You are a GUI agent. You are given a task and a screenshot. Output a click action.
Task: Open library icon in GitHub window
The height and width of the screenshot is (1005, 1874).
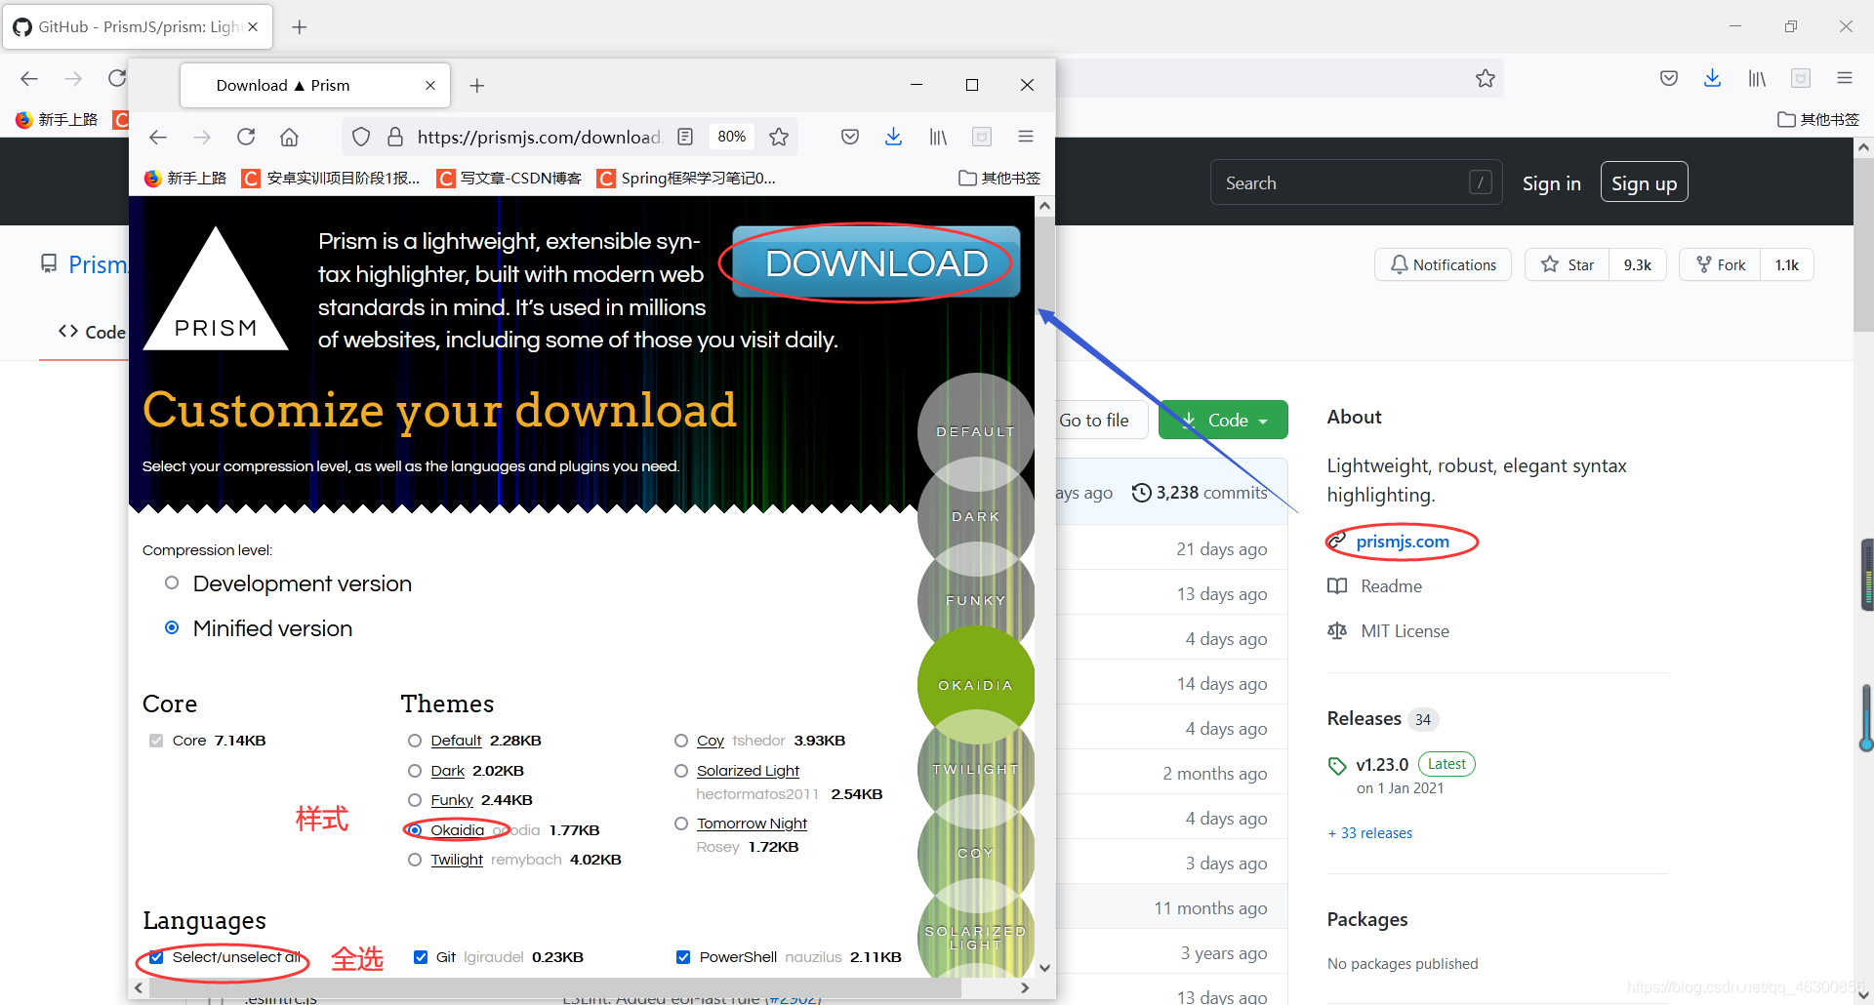tap(1757, 78)
